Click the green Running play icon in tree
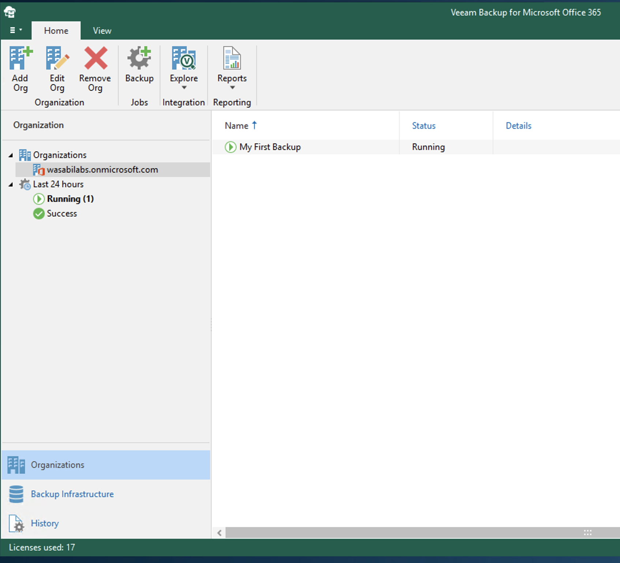 (39, 199)
